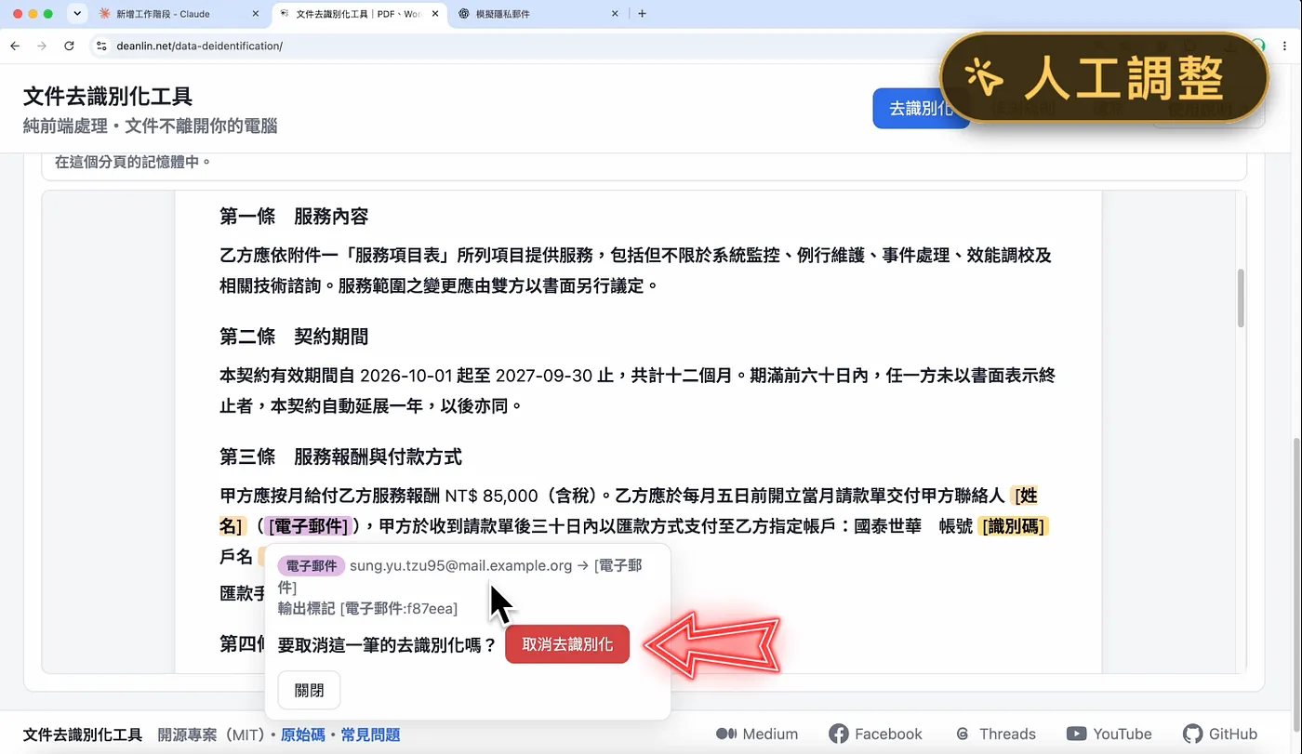Select the highlighted [姓 tag after 聯絡人
Screen dimensions: 1302x754
coord(1024,496)
